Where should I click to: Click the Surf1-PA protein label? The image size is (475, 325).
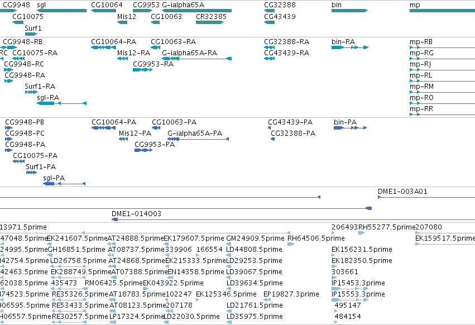coord(41,167)
